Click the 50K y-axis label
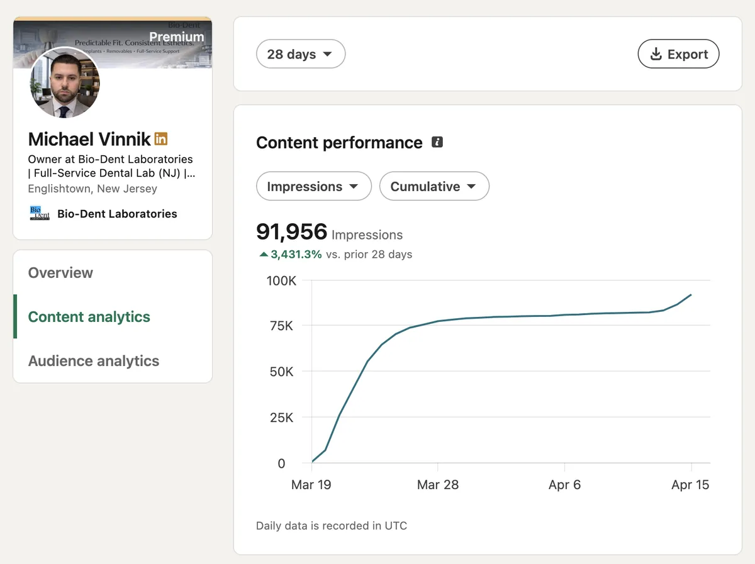755x564 pixels. pyautogui.click(x=281, y=372)
